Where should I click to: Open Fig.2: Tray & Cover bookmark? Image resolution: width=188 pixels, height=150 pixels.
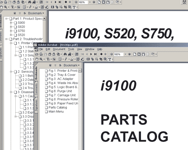[x=62, y=75]
